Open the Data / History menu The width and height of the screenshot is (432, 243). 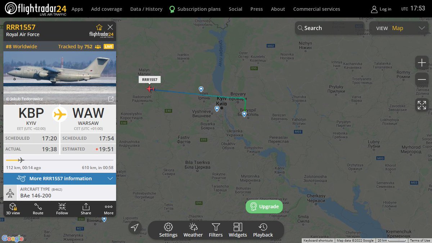146,9
